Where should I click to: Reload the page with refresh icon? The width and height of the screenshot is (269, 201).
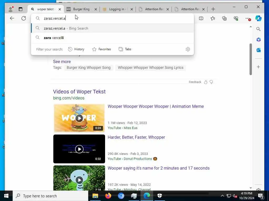[x=24, y=18]
